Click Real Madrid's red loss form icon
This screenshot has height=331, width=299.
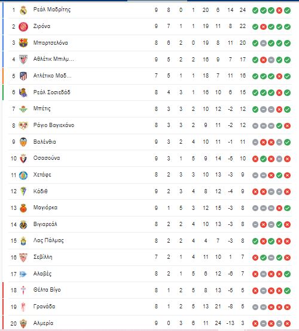pyautogui.click(x=279, y=10)
